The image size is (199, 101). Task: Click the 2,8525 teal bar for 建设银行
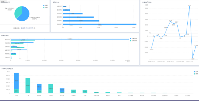23,40
